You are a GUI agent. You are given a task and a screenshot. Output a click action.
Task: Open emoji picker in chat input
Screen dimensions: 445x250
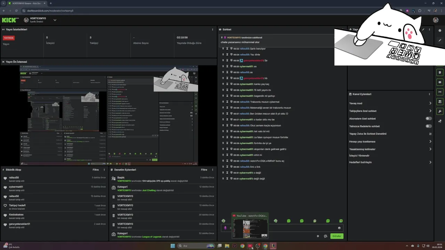pos(339,228)
